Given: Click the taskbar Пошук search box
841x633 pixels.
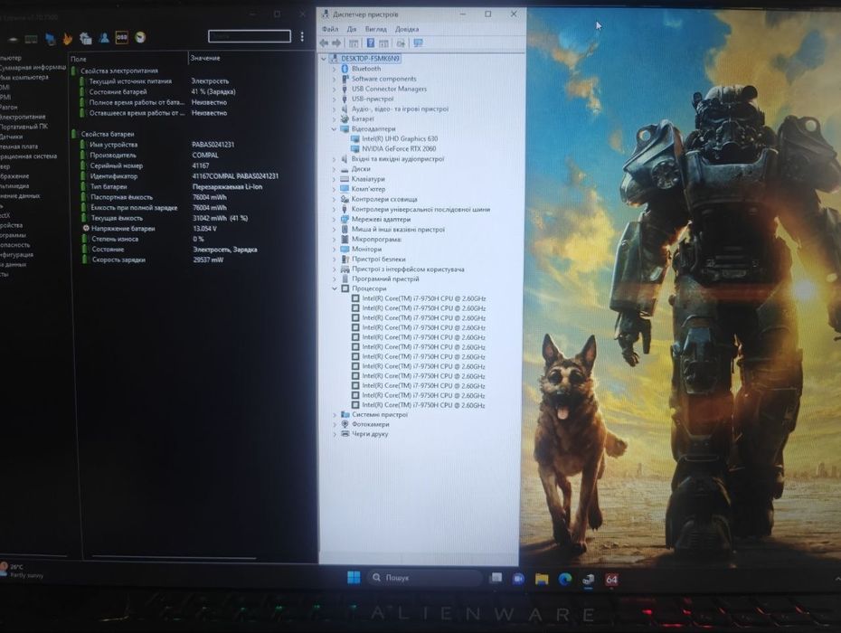Looking at the screenshot, I should [x=424, y=578].
